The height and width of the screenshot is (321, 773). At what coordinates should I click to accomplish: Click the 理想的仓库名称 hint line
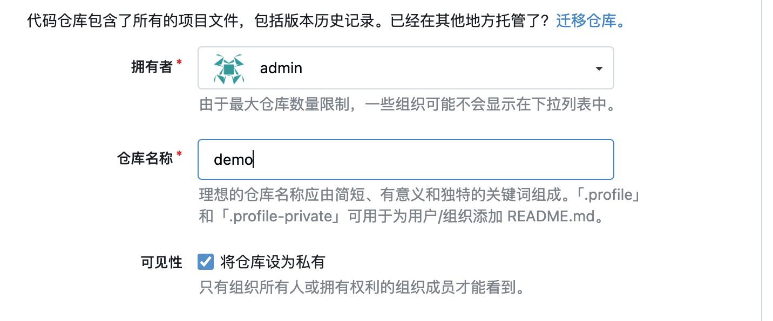coord(419,194)
